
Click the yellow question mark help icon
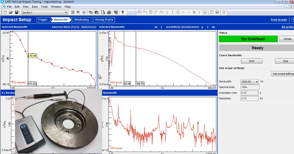123,13
